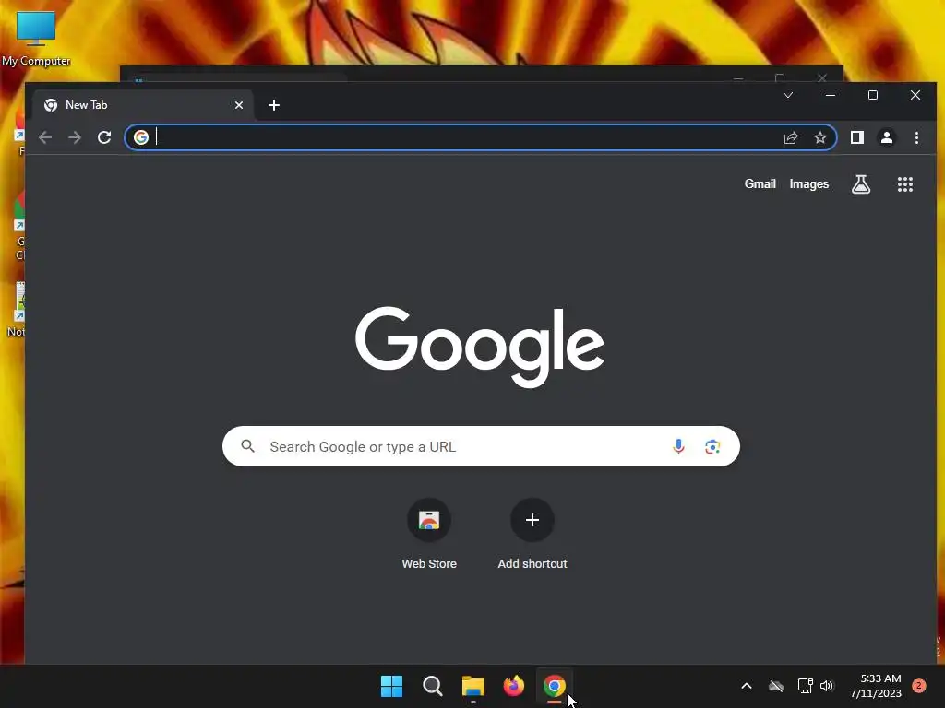Minimize the Chrome window

(830, 95)
